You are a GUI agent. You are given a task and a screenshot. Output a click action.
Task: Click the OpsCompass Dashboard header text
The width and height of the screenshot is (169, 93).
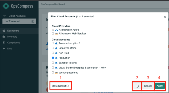(53, 4)
